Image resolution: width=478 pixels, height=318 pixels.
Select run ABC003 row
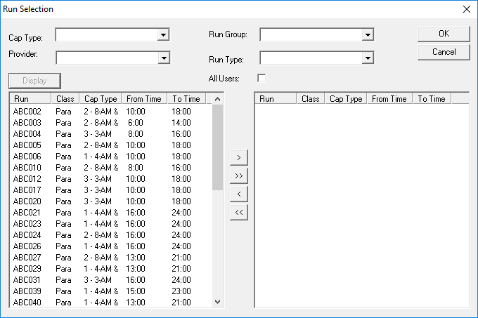pos(111,123)
